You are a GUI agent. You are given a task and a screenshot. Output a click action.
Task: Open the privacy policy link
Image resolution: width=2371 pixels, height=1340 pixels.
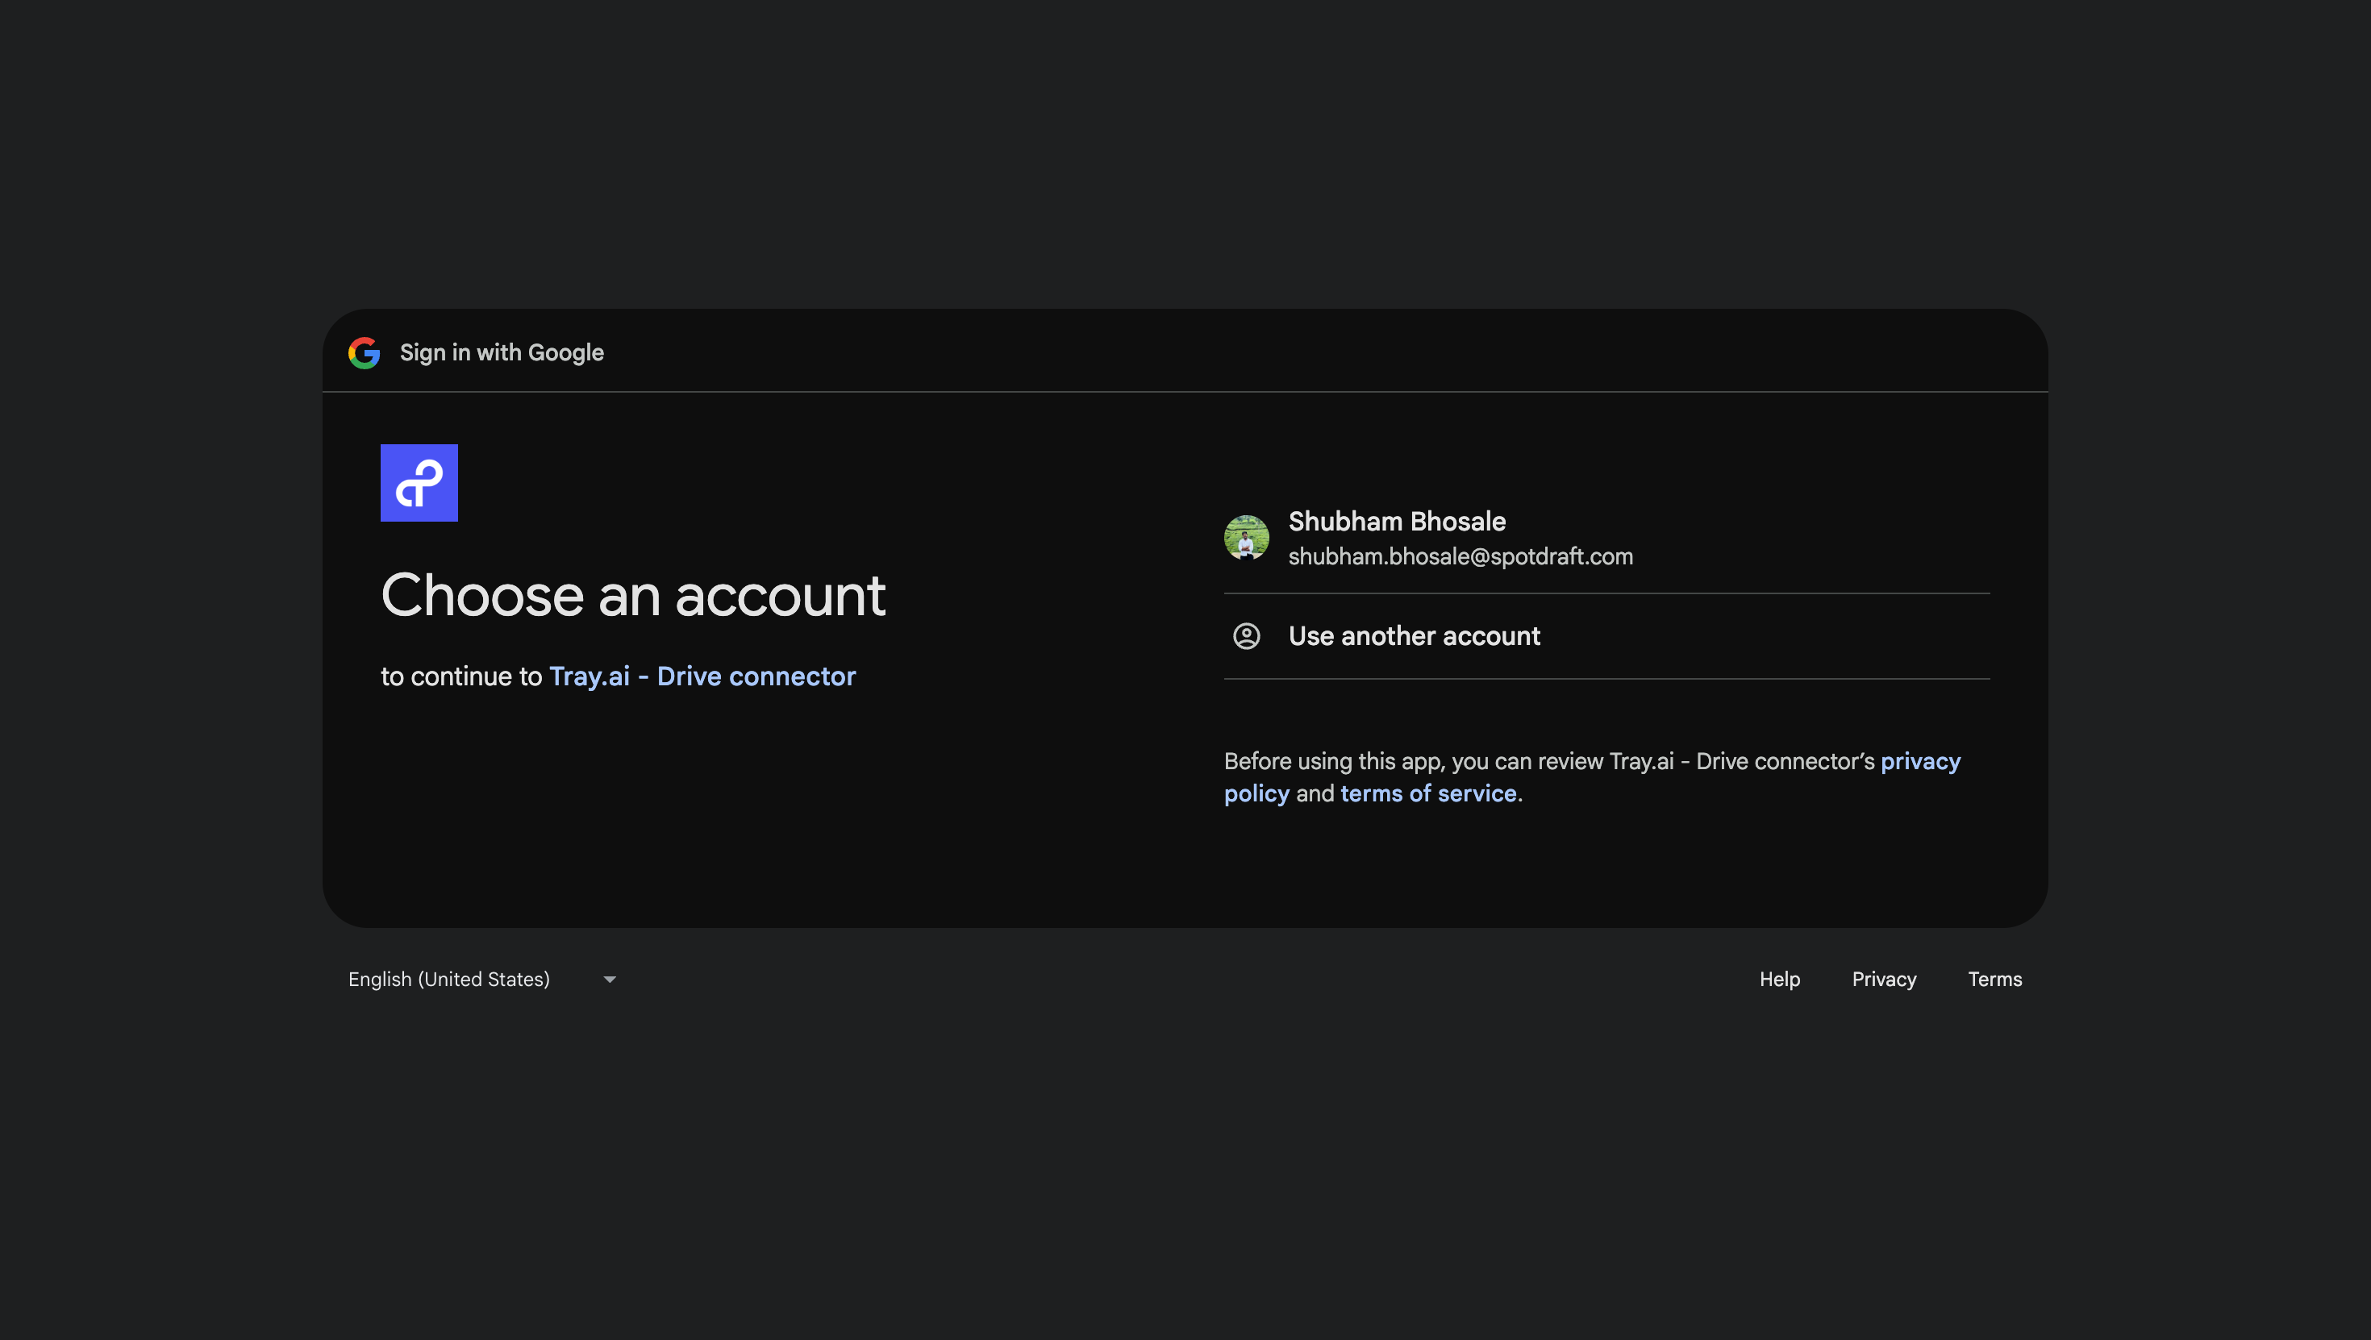[1920, 761]
